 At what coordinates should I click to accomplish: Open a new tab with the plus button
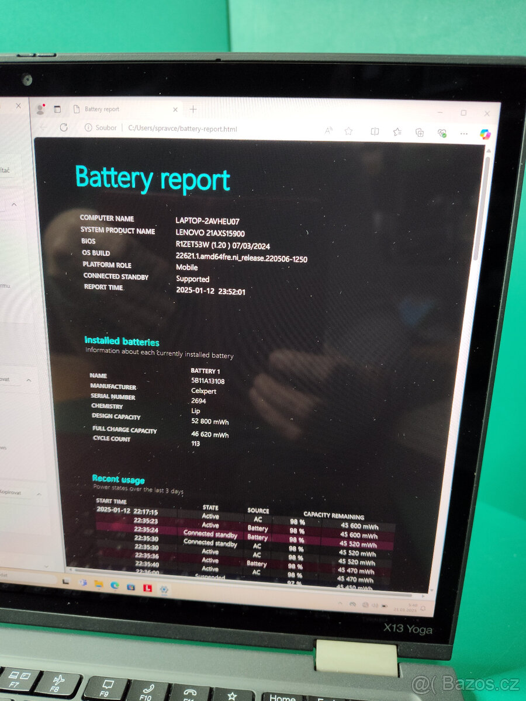193,109
